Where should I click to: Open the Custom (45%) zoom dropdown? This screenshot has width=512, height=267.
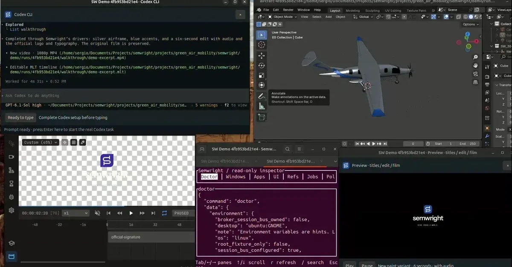pos(41,142)
